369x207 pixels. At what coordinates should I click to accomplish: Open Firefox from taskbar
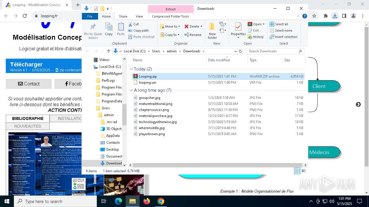pyautogui.click(x=147, y=201)
